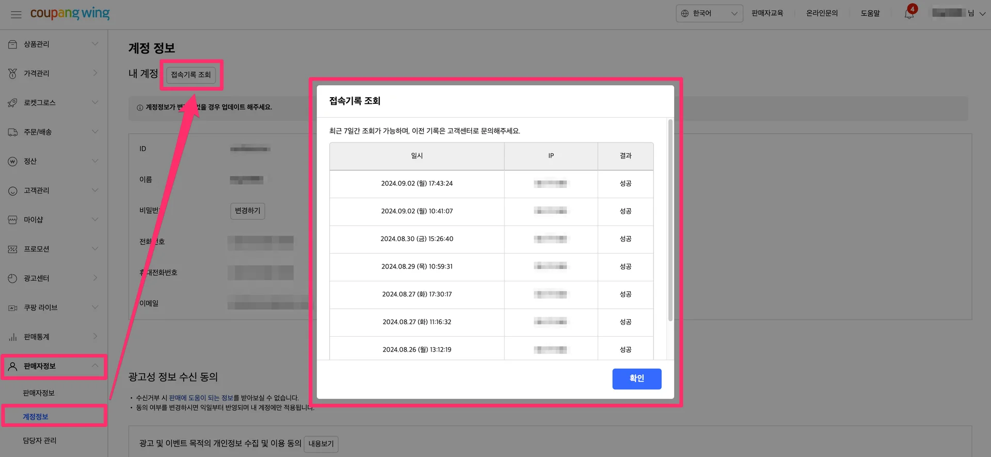The width and height of the screenshot is (991, 457).
Task: Open 도움말 in the top bar
Action: [x=870, y=13]
